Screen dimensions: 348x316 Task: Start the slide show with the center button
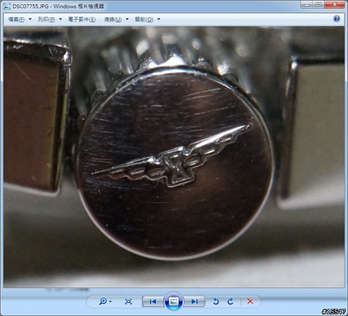pos(173,301)
